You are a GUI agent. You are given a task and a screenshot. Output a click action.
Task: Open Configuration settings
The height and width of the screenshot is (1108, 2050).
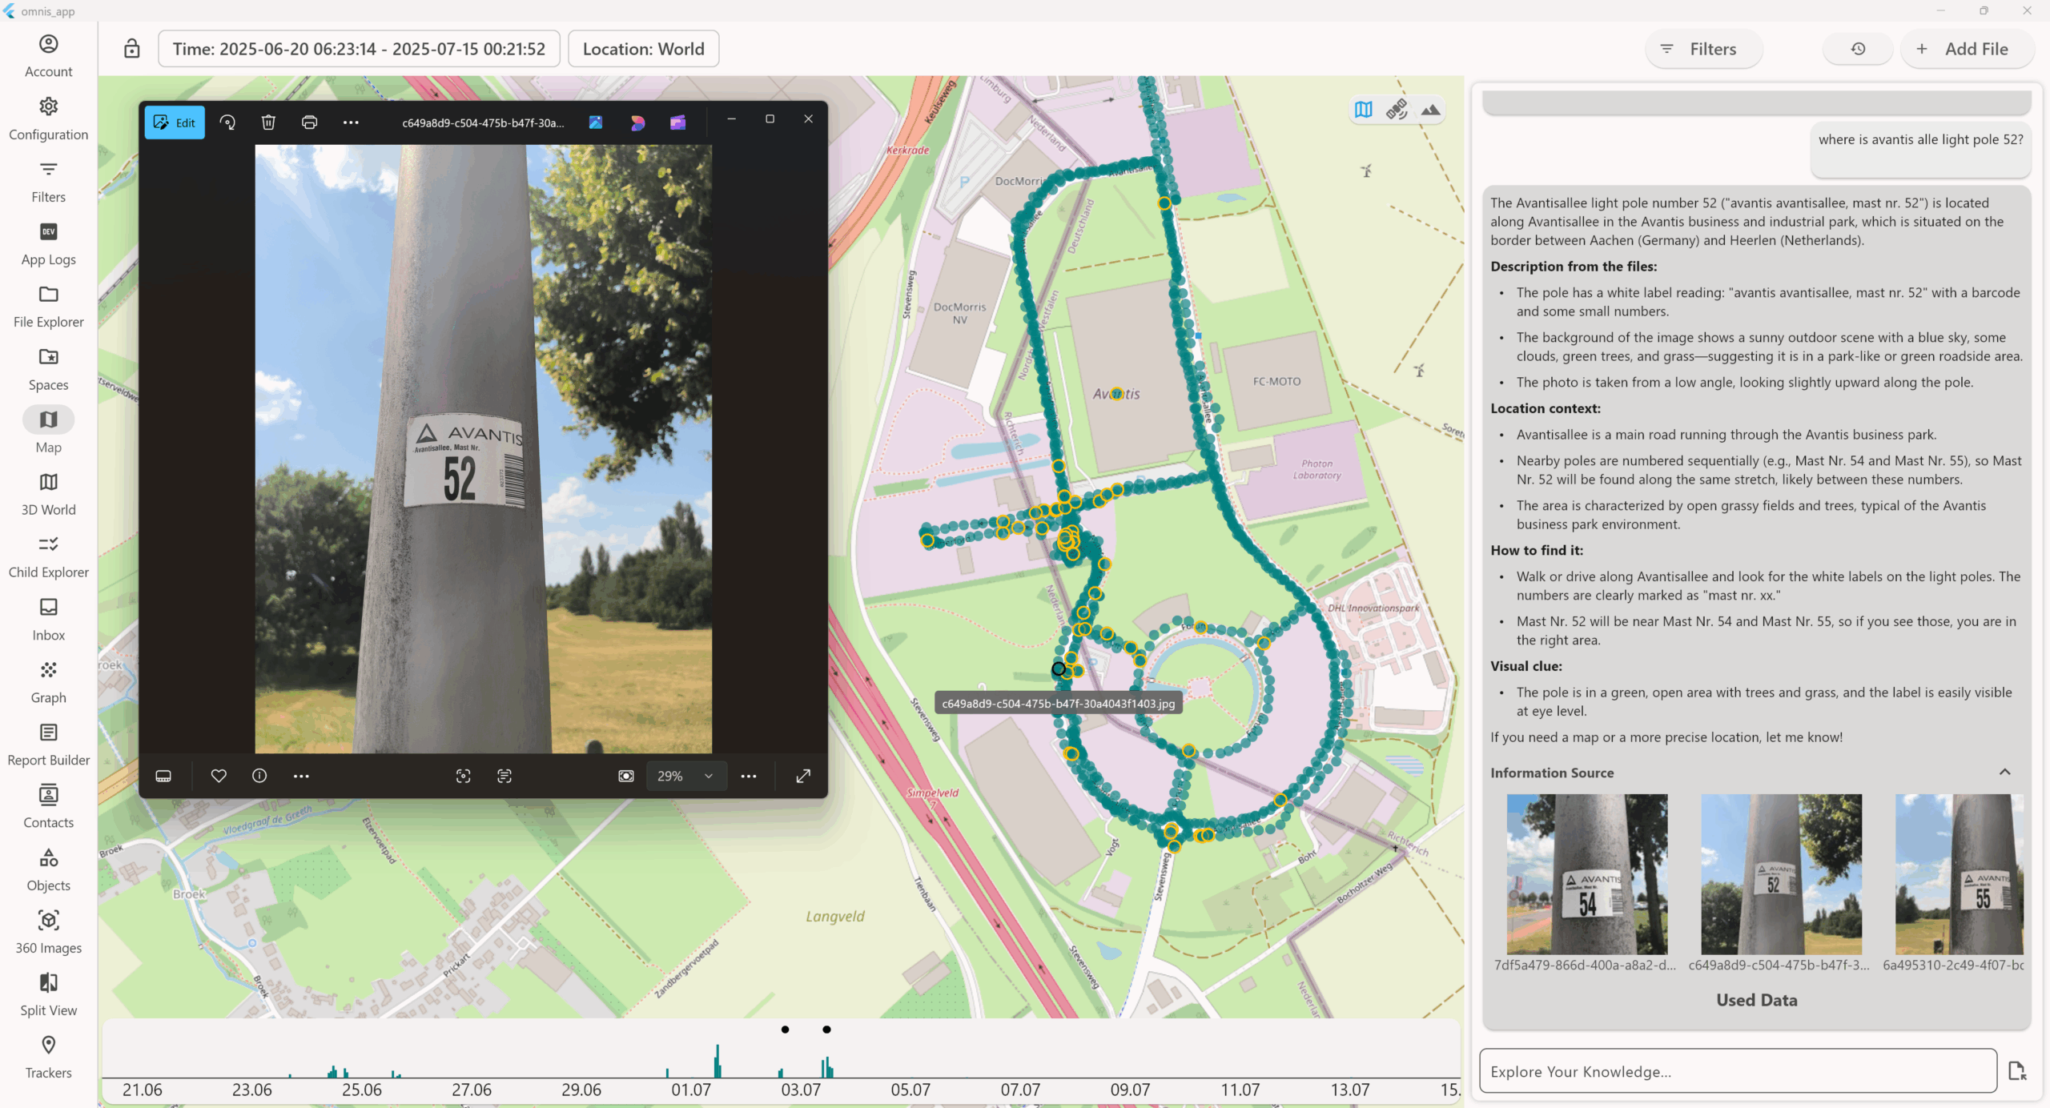click(48, 118)
